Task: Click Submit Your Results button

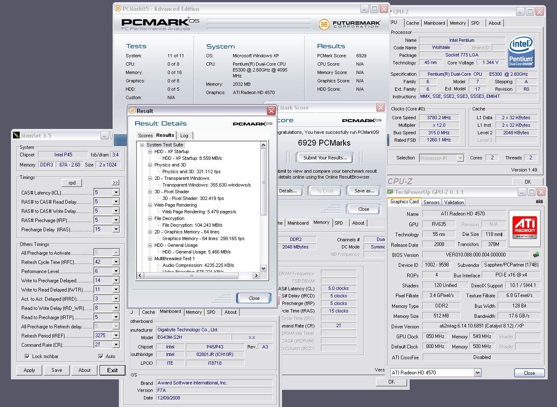Action: point(325,158)
